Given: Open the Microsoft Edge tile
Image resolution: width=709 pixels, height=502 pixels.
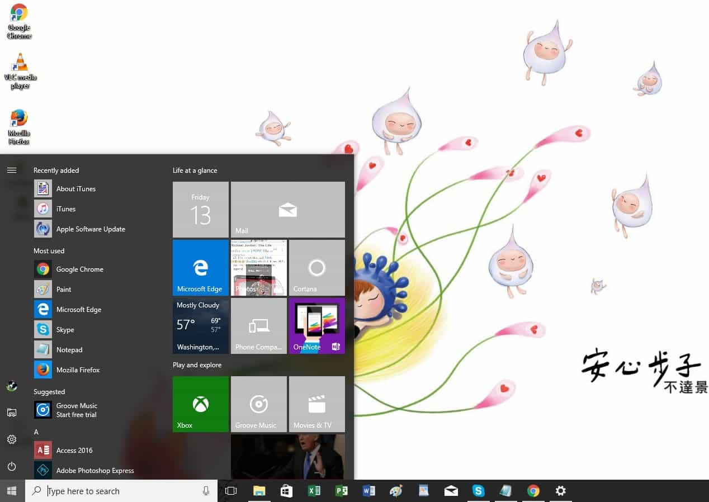Looking at the screenshot, I should point(201,268).
